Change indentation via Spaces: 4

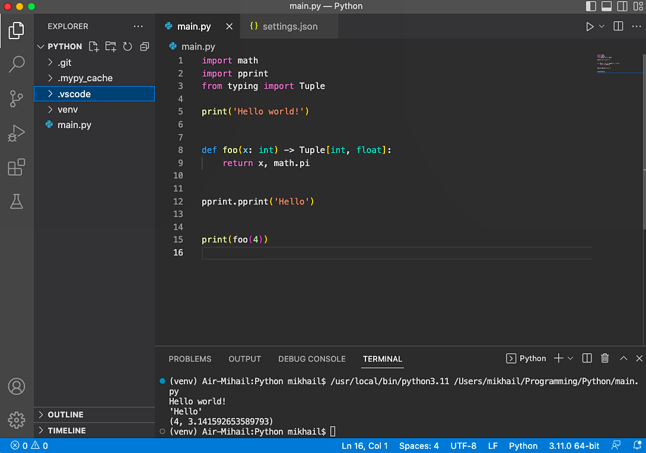pos(419,445)
